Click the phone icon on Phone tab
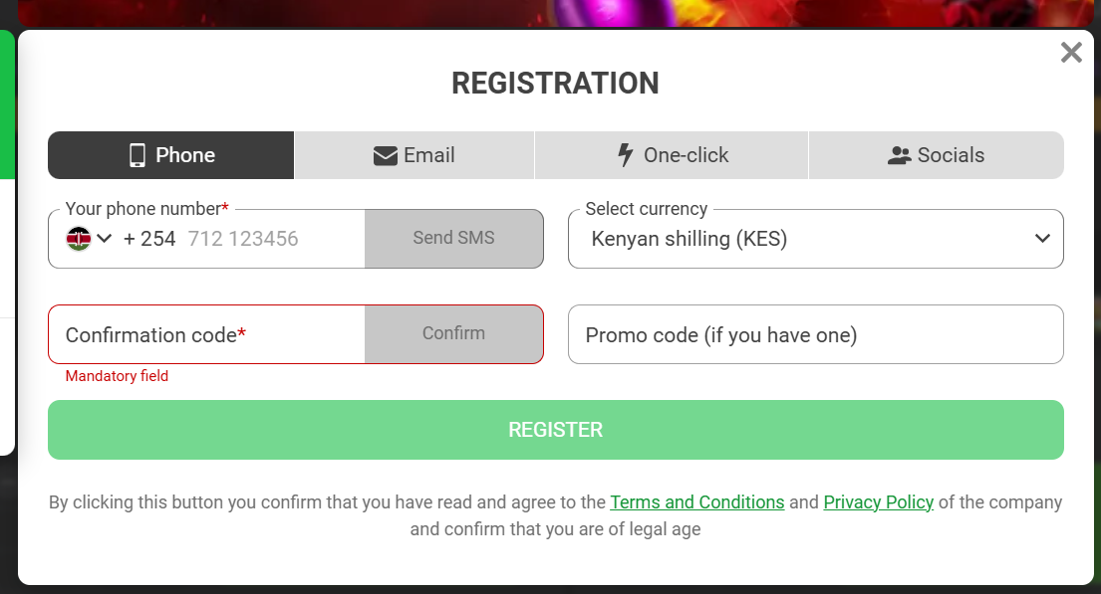The height and width of the screenshot is (594, 1101). tap(137, 154)
